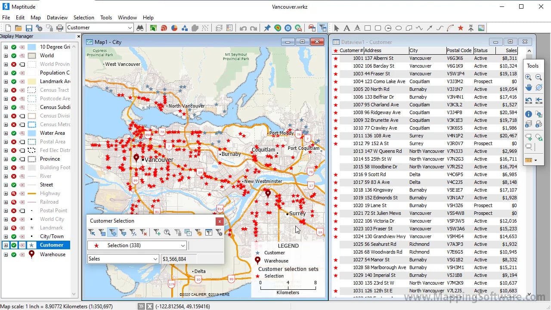The height and width of the screenshot is (310, 551).
Task: Click the binoculars Find icon
Action: click(x=140, y=28)
